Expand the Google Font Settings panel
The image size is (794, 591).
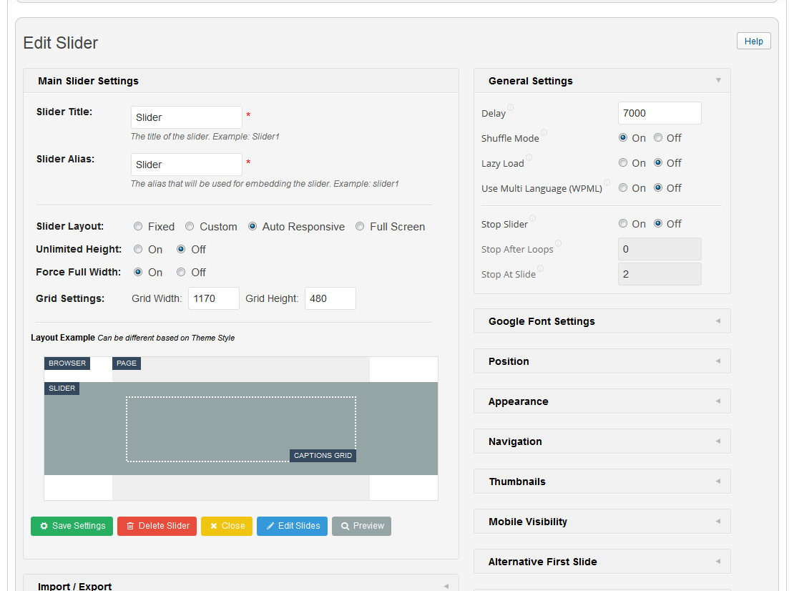point(602,321)
